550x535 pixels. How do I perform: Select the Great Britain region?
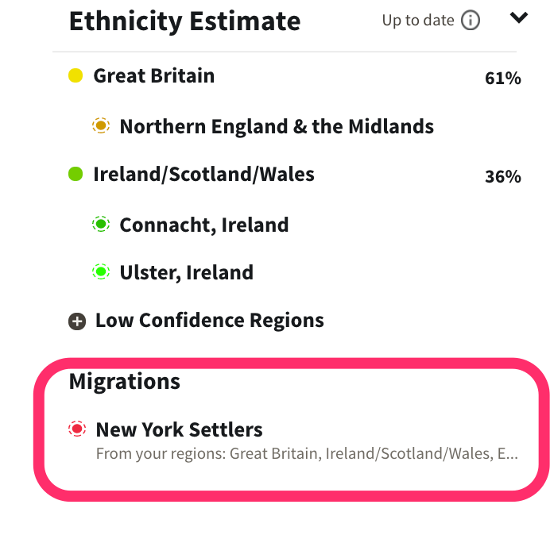(x=154, y=76)
